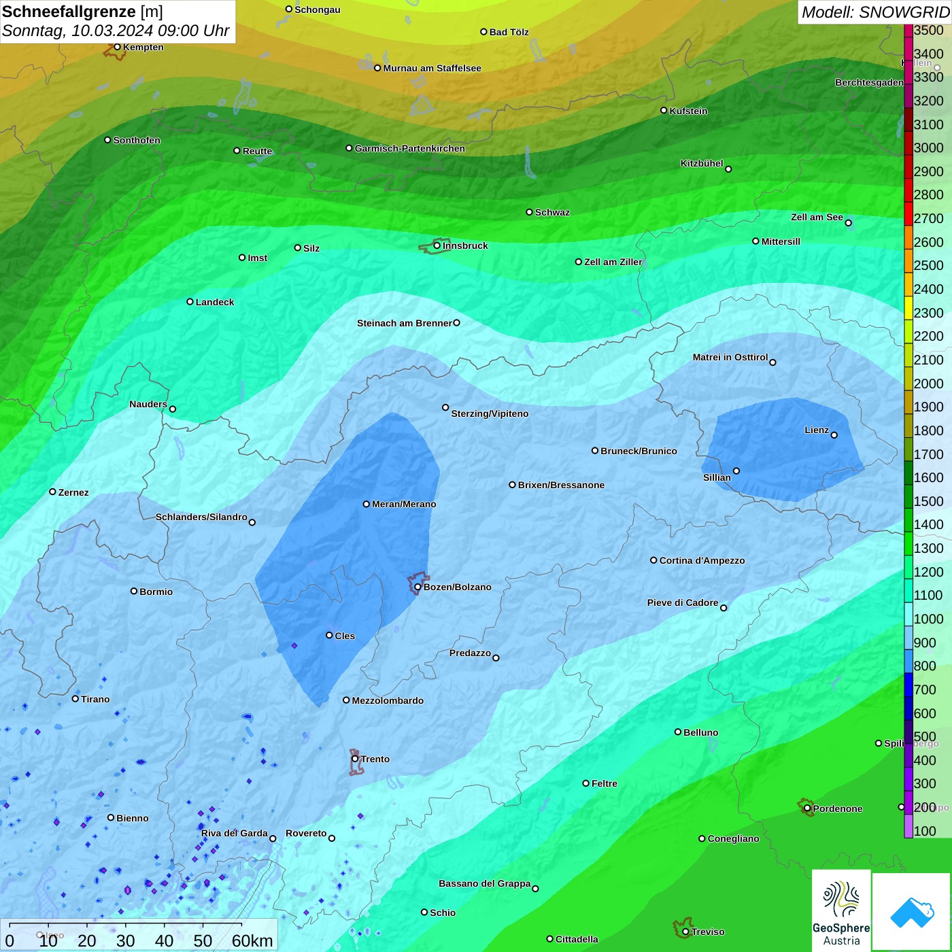The image size is (952, 952).
Task: Click the Belluno location dot
Action: (678, 732)
